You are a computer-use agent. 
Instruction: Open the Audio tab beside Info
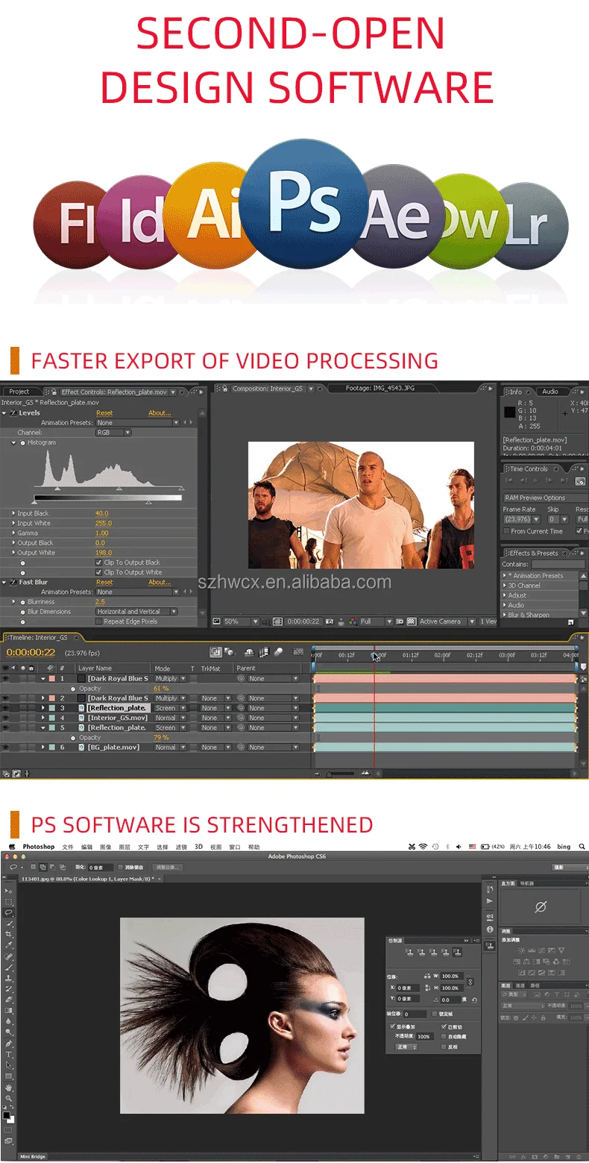click(550, 392)
